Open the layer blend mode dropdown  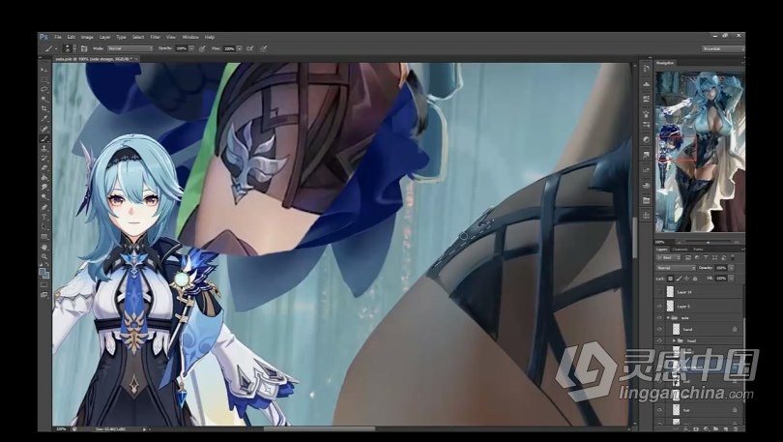(676, 268)
